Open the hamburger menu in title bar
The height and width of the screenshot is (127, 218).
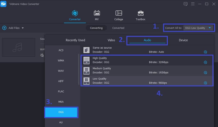pos(193,4)
